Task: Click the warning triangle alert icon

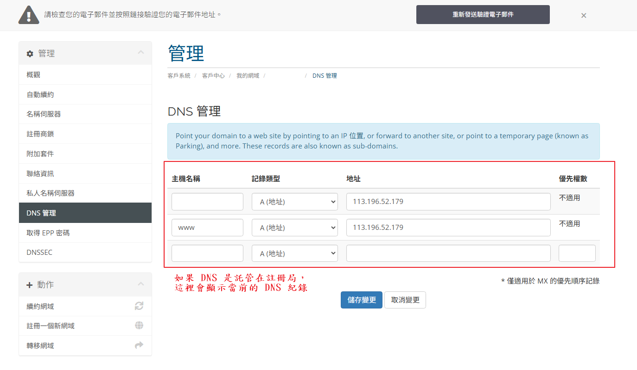Action: click(29, 15)
